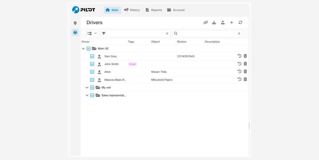Toggle checkbox for Main group

88,49
